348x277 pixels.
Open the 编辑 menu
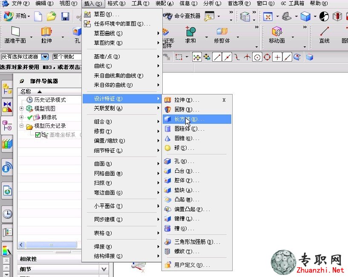coord(44,3)
